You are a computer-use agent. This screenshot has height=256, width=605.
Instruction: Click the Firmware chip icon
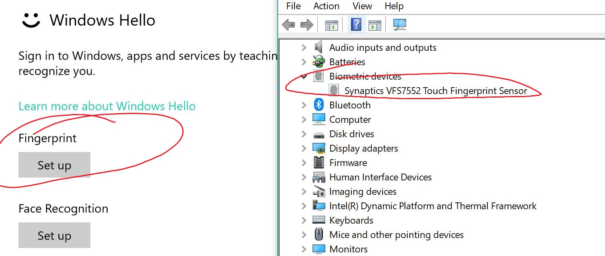319,162
